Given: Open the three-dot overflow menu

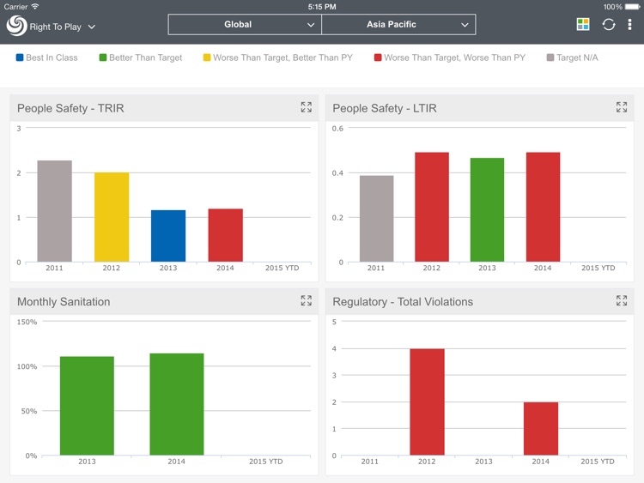Looking at the screenshot, I should pos(629,25).
